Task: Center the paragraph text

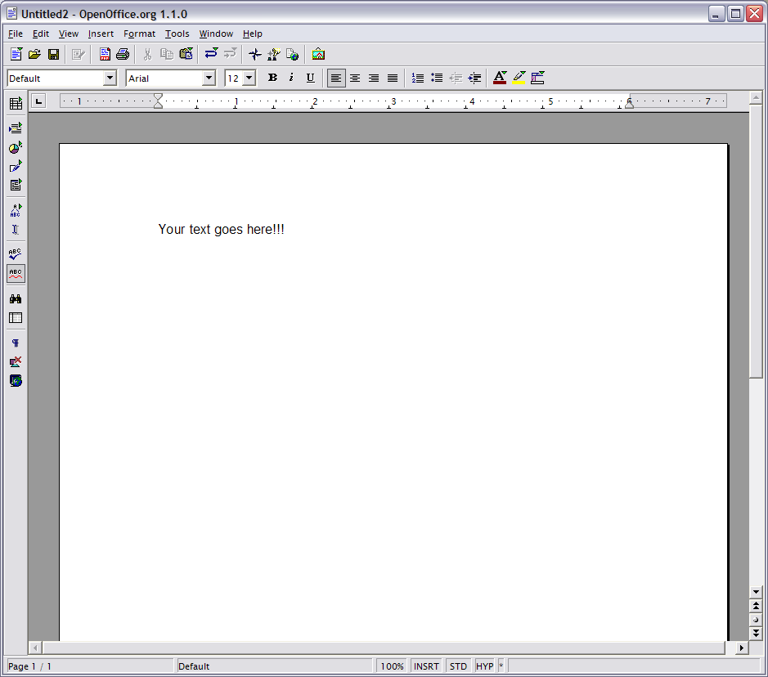Action: point(355,78)
